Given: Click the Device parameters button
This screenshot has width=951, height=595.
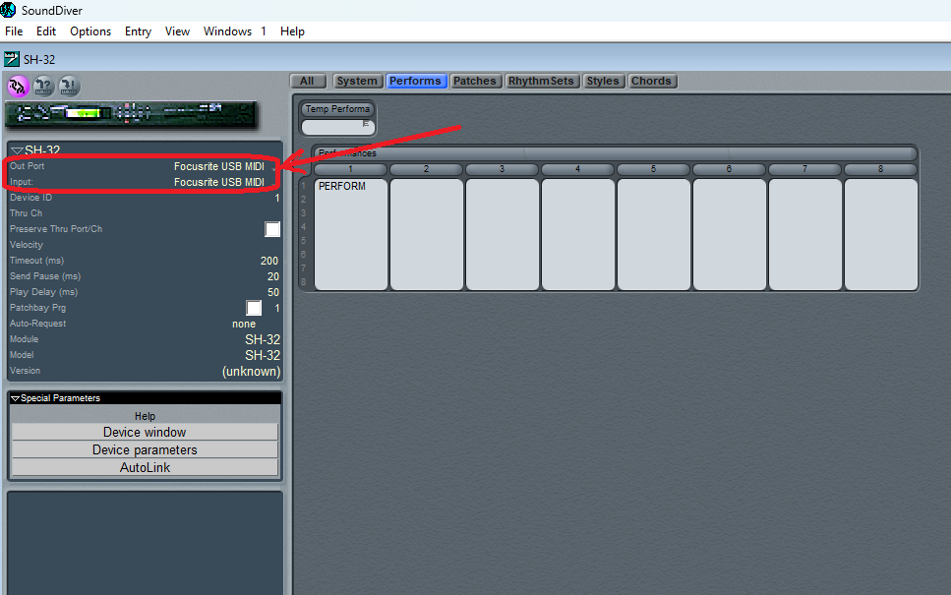Looking at the screenshot, I should (x=145, y=449).
